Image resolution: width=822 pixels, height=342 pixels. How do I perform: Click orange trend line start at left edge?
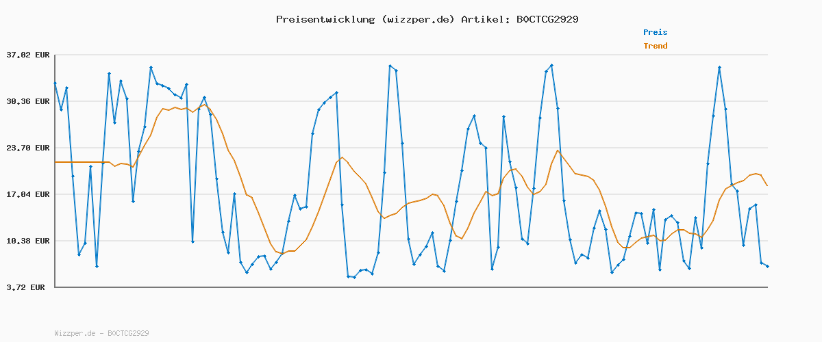coord(56,162)
